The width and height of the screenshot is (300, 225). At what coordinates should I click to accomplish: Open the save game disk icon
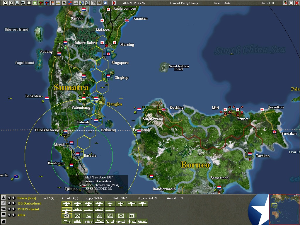pos(6,3)
